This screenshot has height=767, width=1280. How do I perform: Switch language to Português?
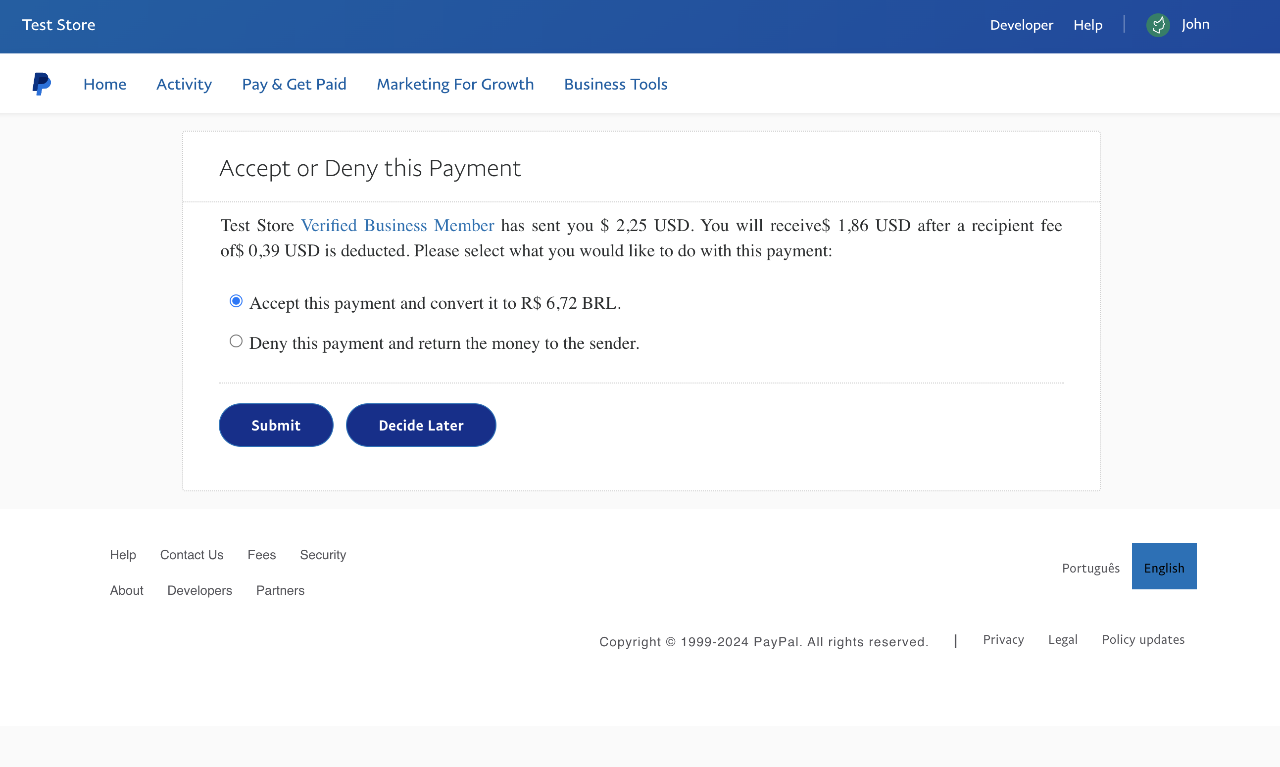click(1091, 568)
